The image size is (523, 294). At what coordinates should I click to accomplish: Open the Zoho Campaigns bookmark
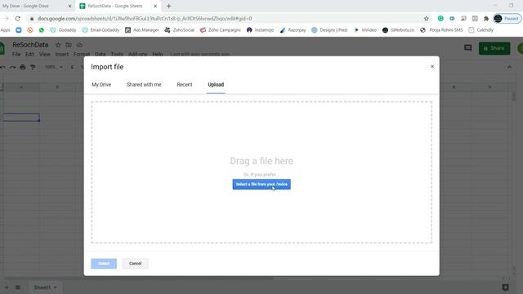click(221, 30)
